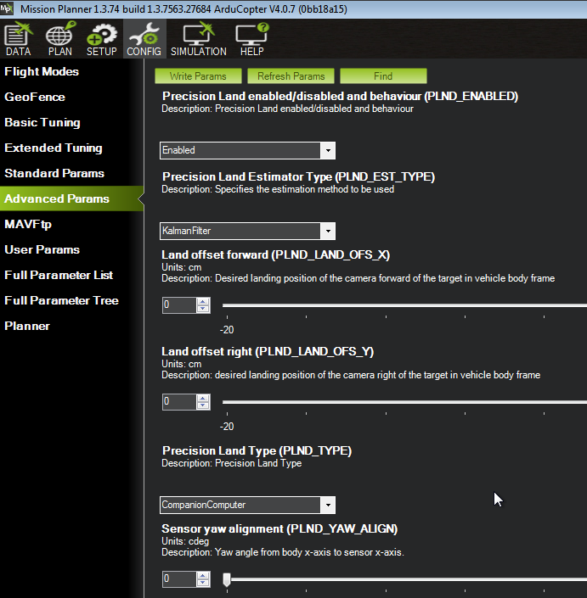Open the PLAN flight planner screen

pyautogui.click(x=60, y=39)
